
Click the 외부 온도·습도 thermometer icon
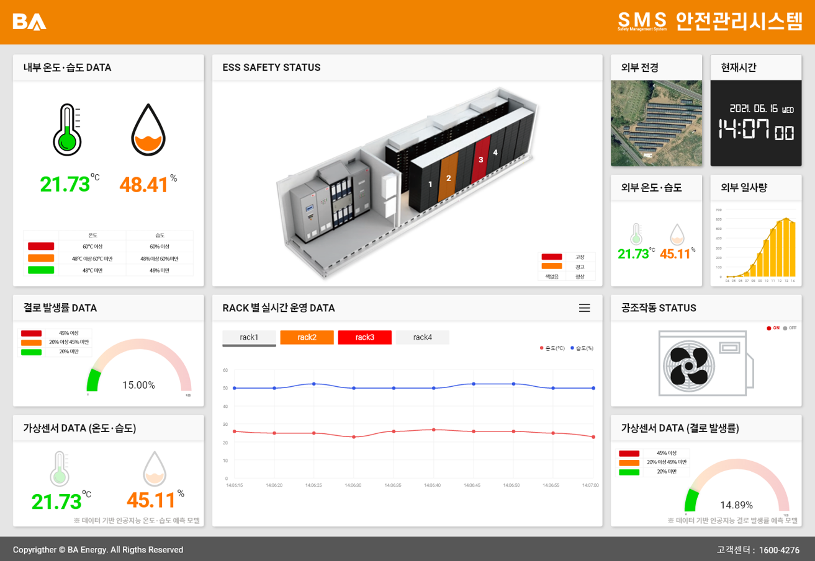click(636, 234)
